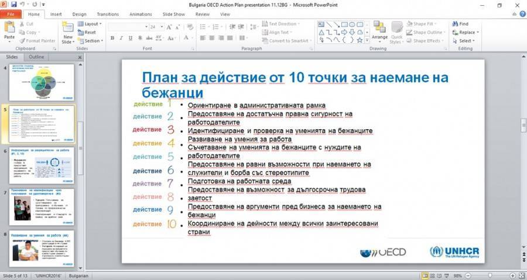Open the Layout dropdown
The height and width of the screenshot is (280, 527).
coord(90,24)
